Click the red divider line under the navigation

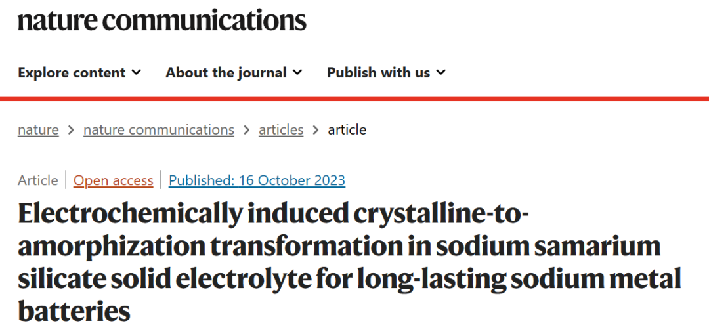[354, 98]
